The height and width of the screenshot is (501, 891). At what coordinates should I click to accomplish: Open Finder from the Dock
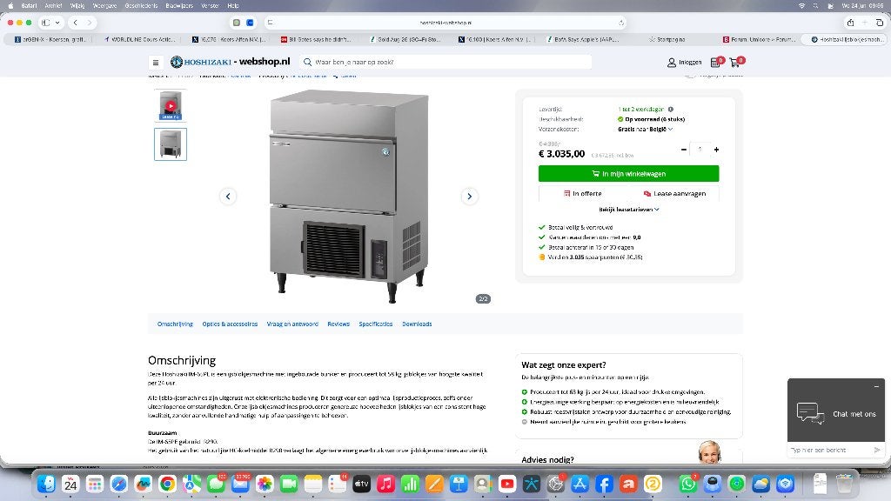47,484
